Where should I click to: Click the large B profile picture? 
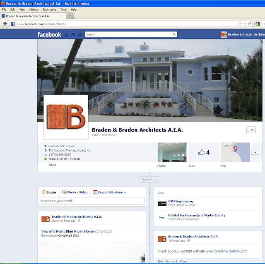[66, 117]
